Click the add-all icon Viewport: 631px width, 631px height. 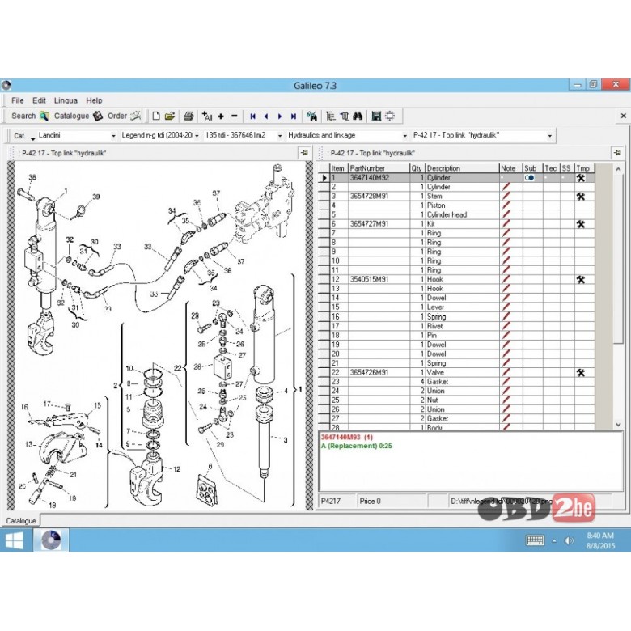click(x=207, y=116)
